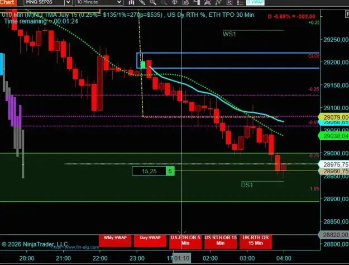The image size is (349, 265).
Task: Click the square chart icon before properties
Action: [230, 2]
